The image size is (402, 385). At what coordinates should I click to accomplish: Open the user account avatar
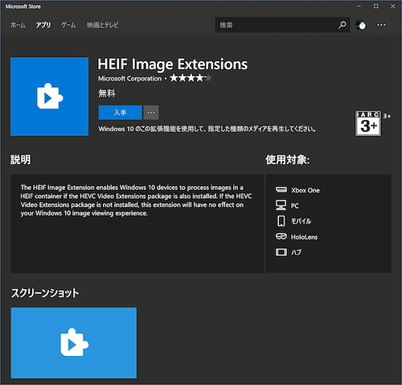click(x=361, y=25)
